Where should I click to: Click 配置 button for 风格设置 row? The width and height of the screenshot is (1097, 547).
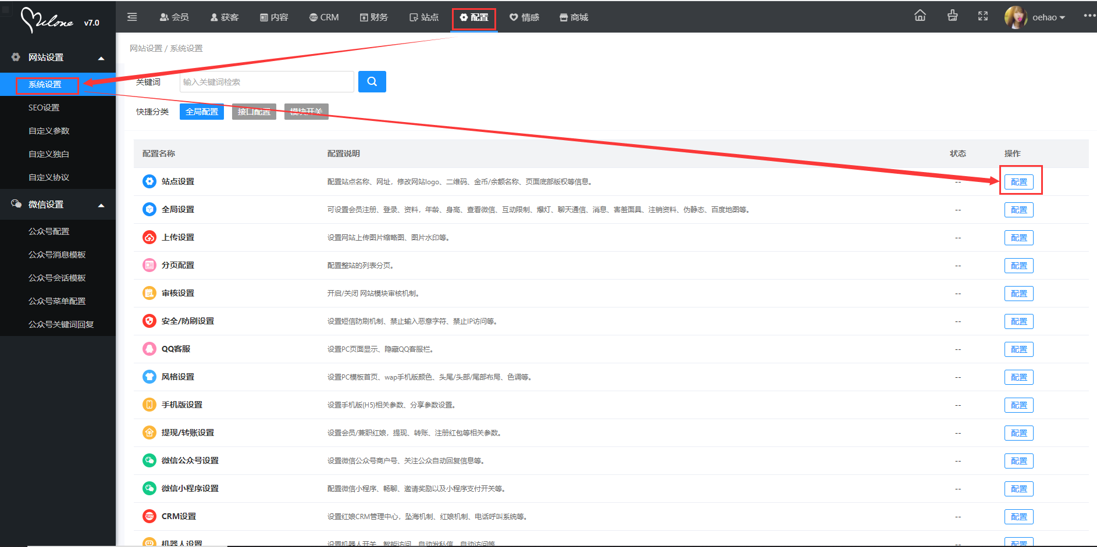point(1019,377)
